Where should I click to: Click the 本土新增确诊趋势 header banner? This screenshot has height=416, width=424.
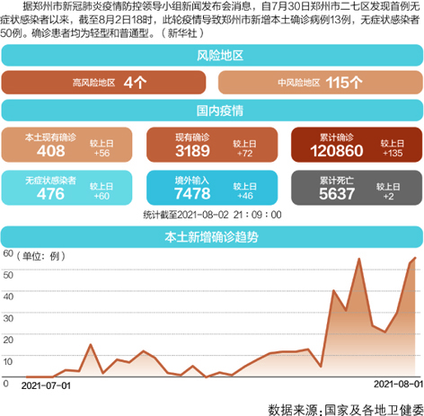pyautogui.click(x=212, y=237)
